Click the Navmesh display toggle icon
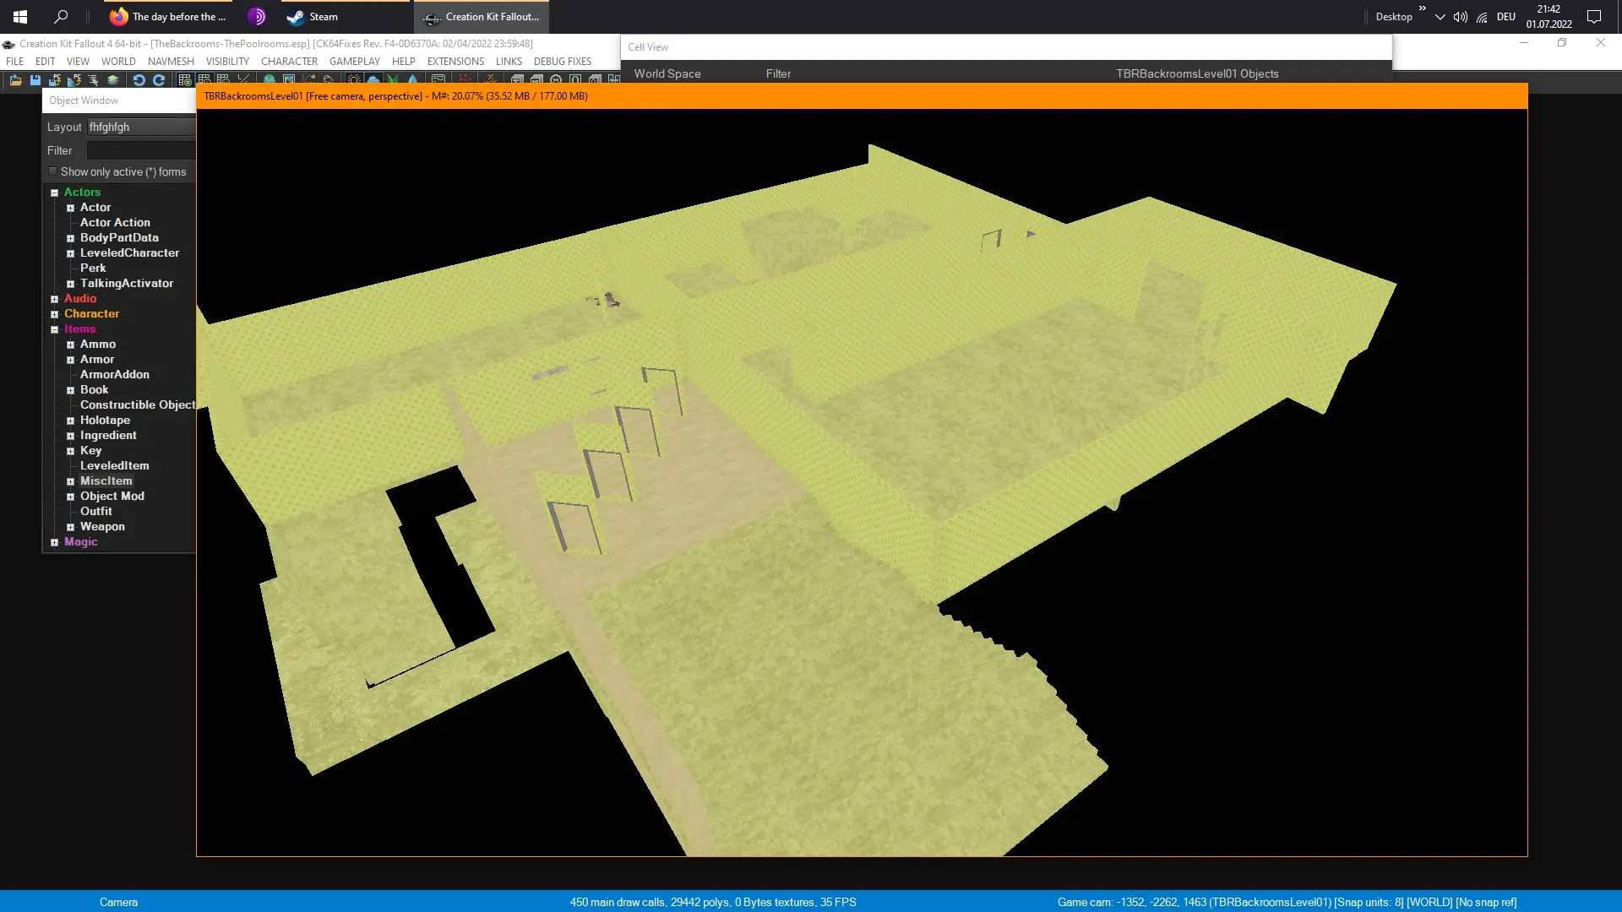The width and height of the screenshot is (1622, 912). 464,79
